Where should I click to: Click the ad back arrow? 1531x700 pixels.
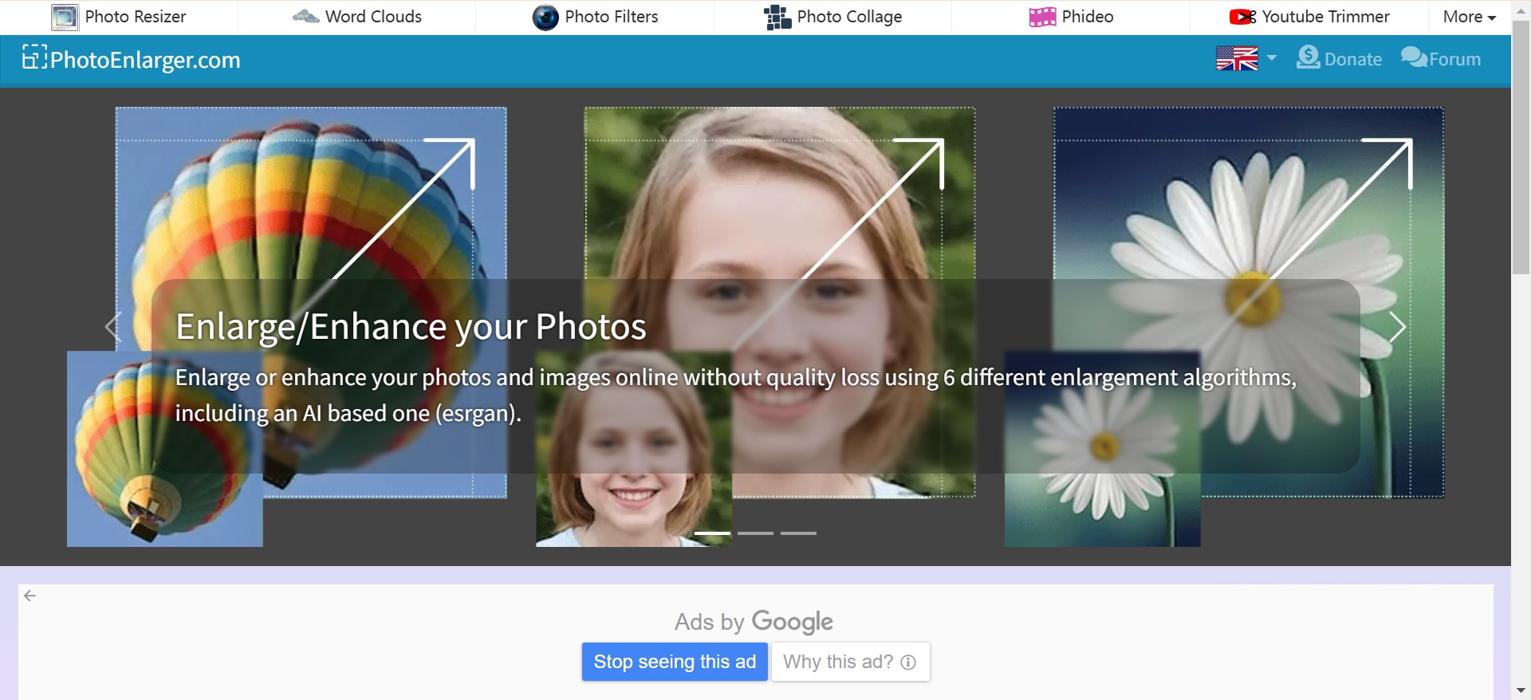coord(30,596)
